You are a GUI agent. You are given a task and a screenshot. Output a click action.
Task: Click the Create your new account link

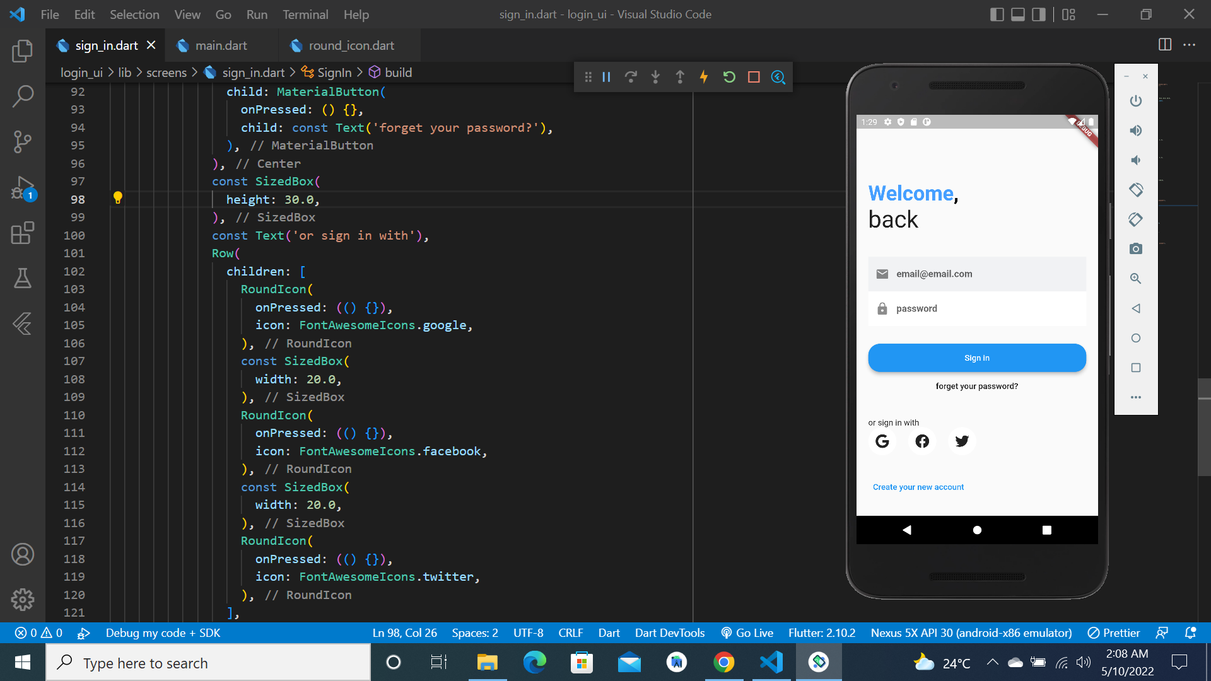(918, 486)
